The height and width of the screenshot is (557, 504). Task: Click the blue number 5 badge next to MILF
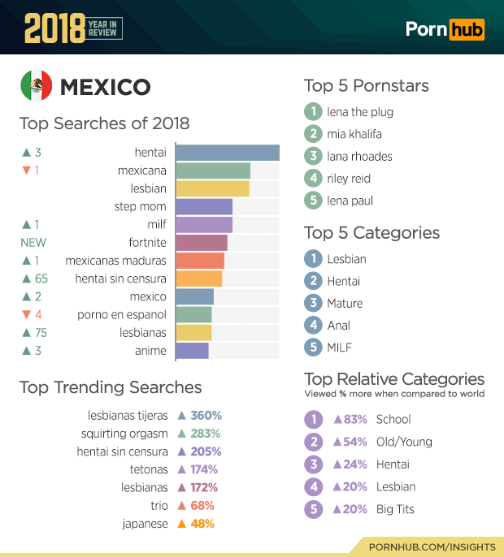point(313,348)
